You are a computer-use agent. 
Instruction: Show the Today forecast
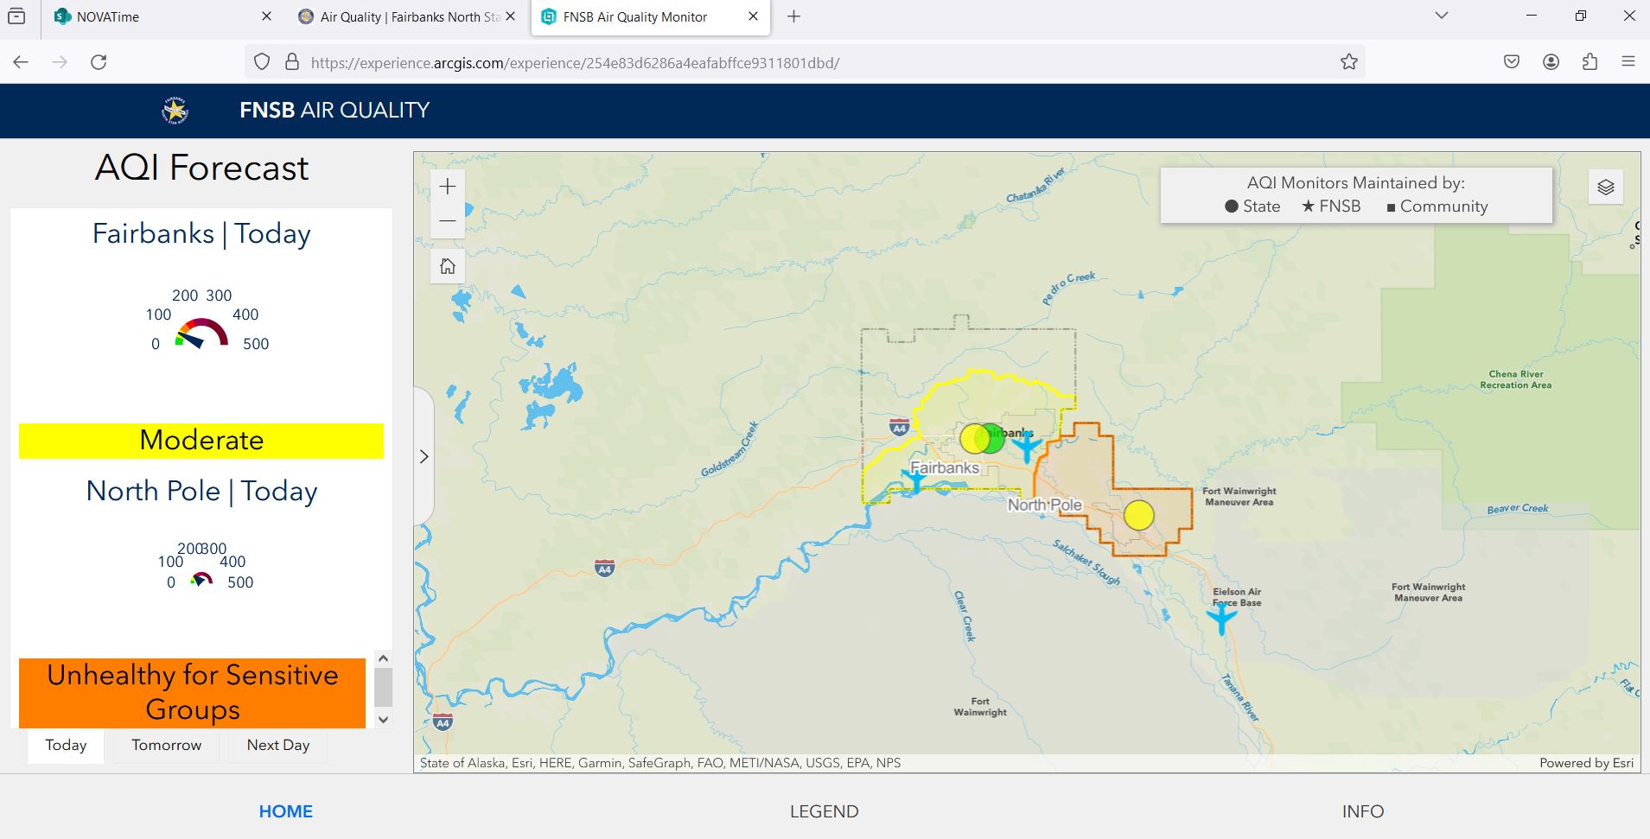[66, 745]
